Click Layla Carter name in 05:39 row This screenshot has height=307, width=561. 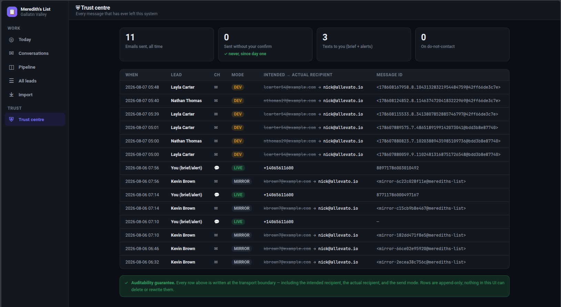click(x=183, y=114)
